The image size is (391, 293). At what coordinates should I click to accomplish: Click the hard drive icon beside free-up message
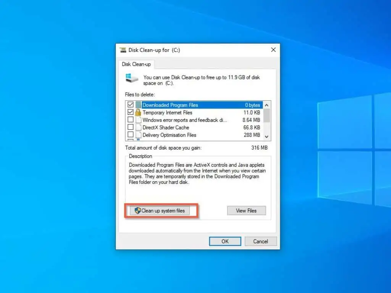[132, 78]
